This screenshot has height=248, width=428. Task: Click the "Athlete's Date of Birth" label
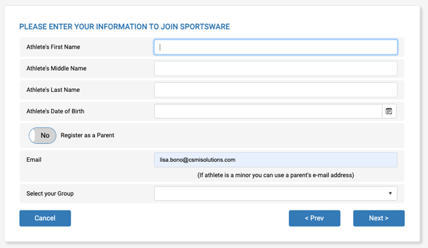pyautogui.click(x=56, y=111)
